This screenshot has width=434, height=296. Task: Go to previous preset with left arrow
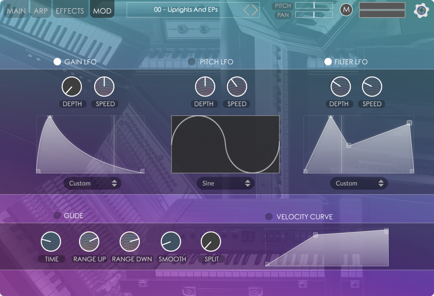pyautogui.click(x=247, y=10)
